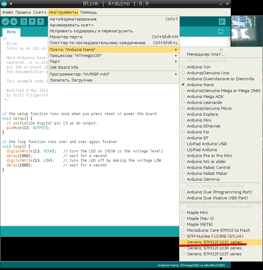263x270 pixels.
Task: Expand the Порт submenu
Action: 113,62
